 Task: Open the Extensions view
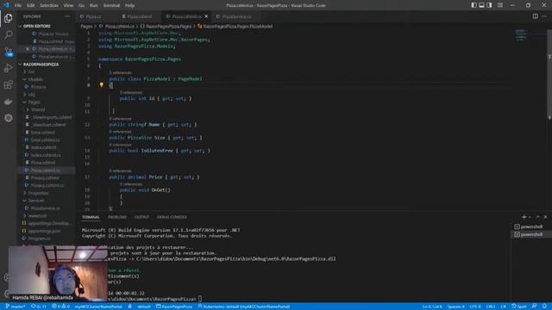[8, 84]
